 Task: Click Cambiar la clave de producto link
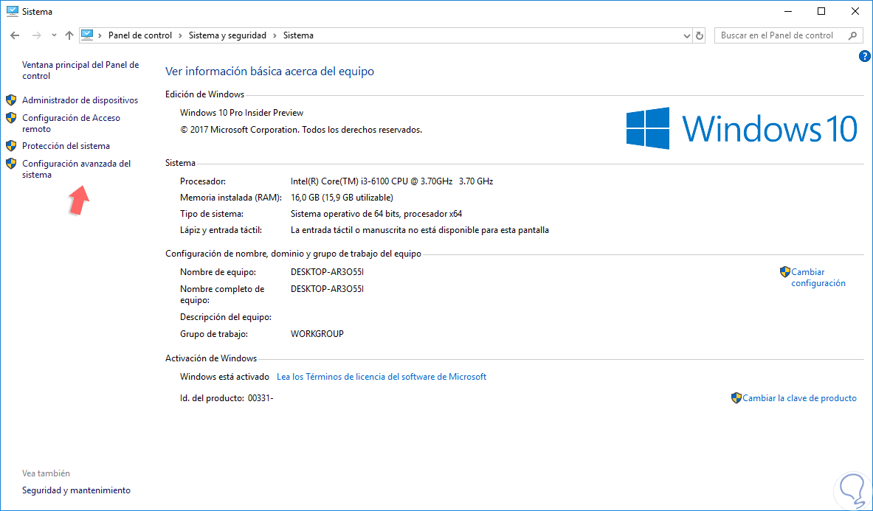coord(799,398)
